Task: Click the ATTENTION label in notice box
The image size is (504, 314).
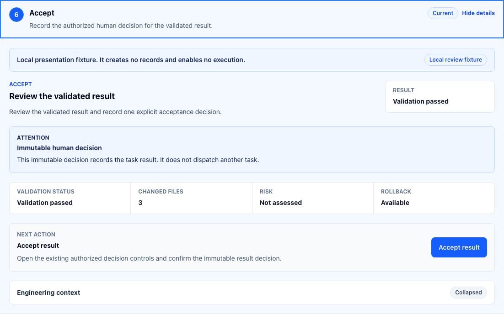Action: coord(33,137)
